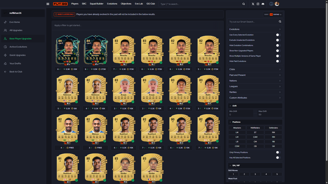328x184 pixels.
Task: Click the Back to Club arrow icon
Action: 5,72
